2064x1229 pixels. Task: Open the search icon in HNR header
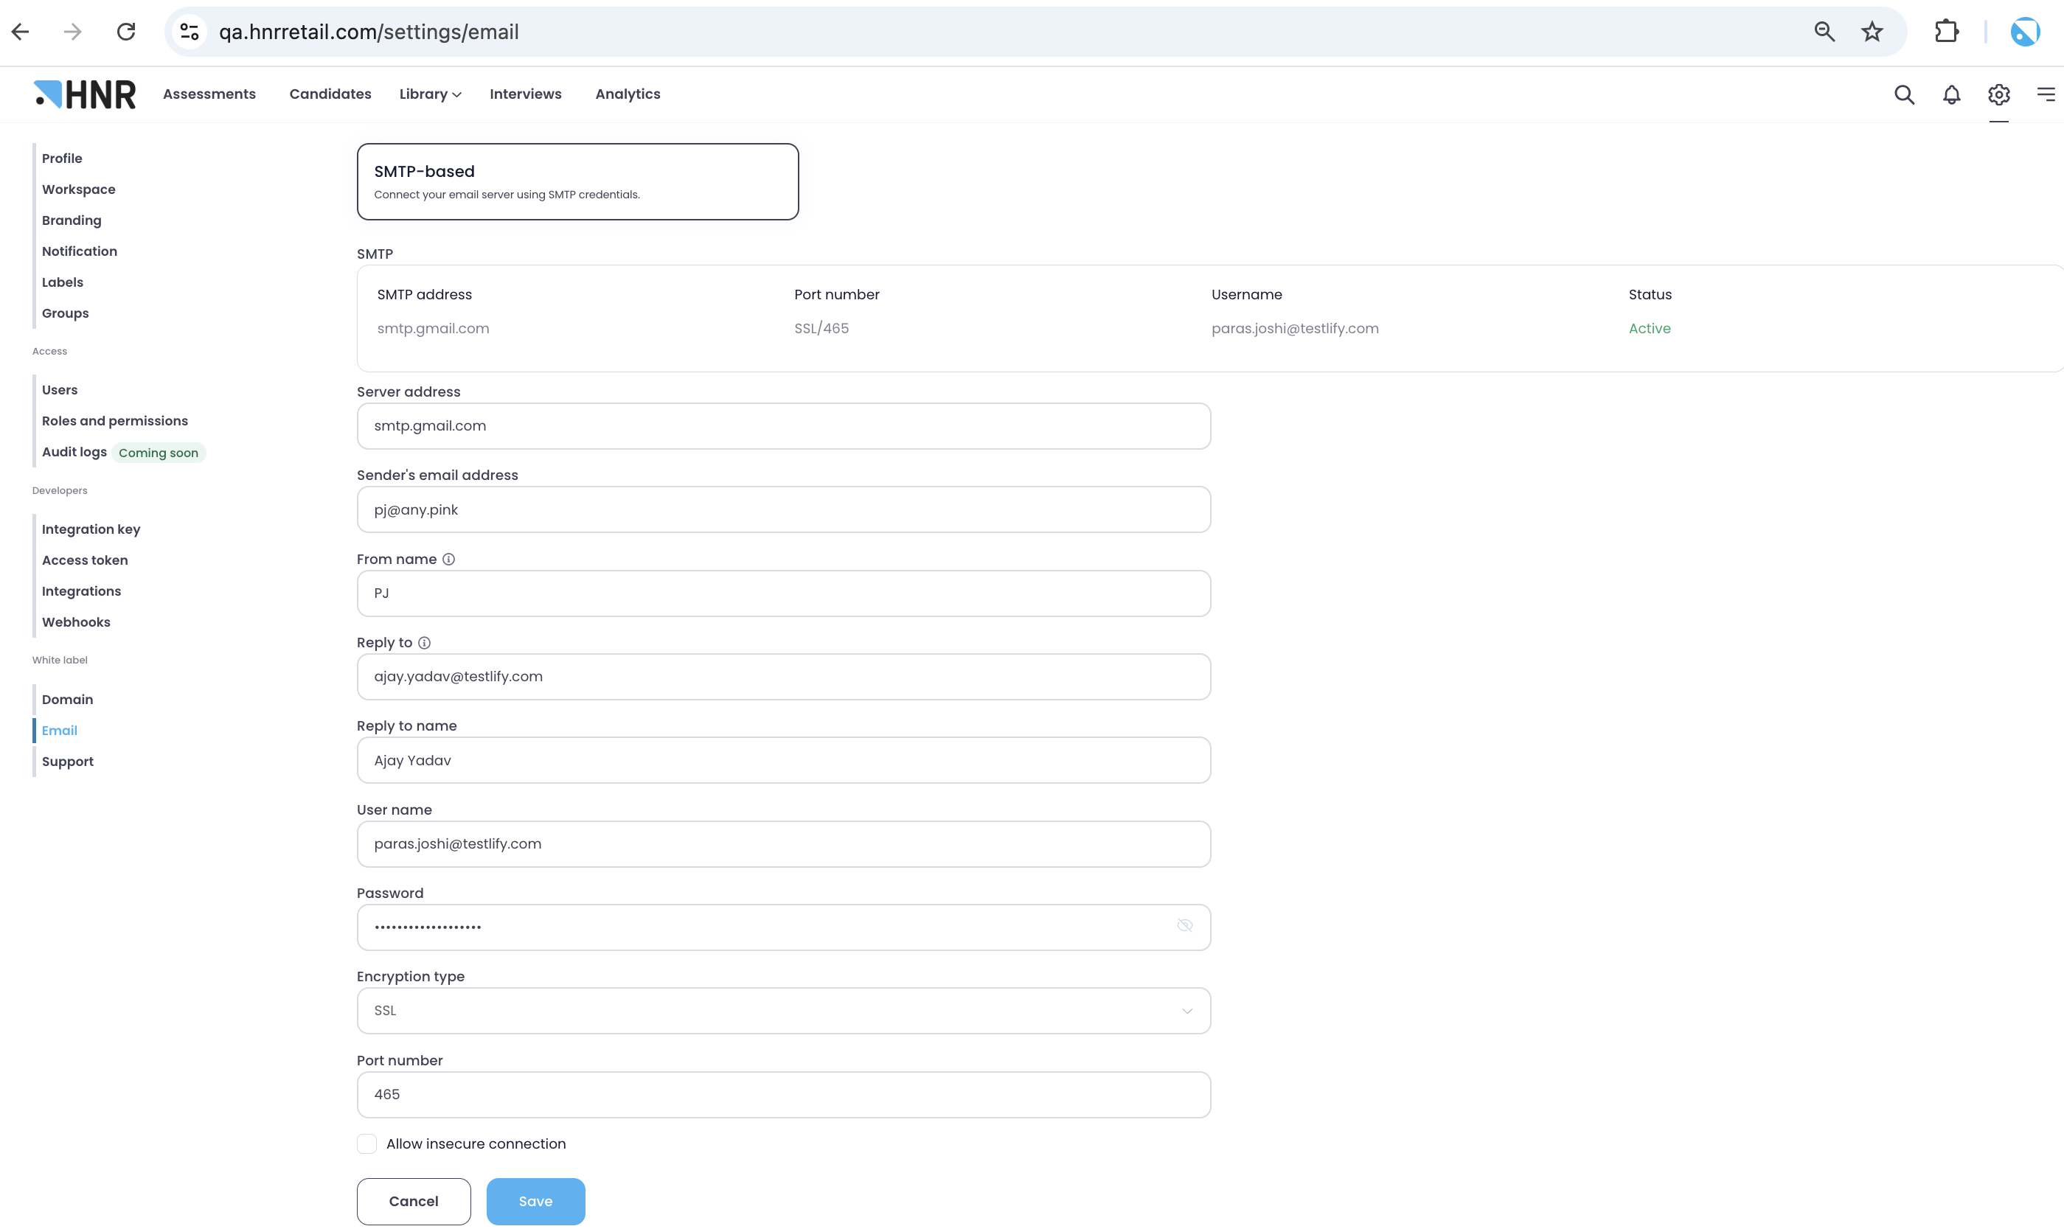1904,94
